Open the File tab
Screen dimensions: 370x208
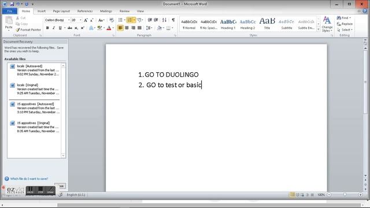point(10,11)
